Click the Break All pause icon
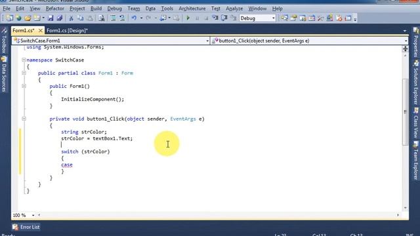The width and height of the screenshot is (420, 236). point(197,18)
